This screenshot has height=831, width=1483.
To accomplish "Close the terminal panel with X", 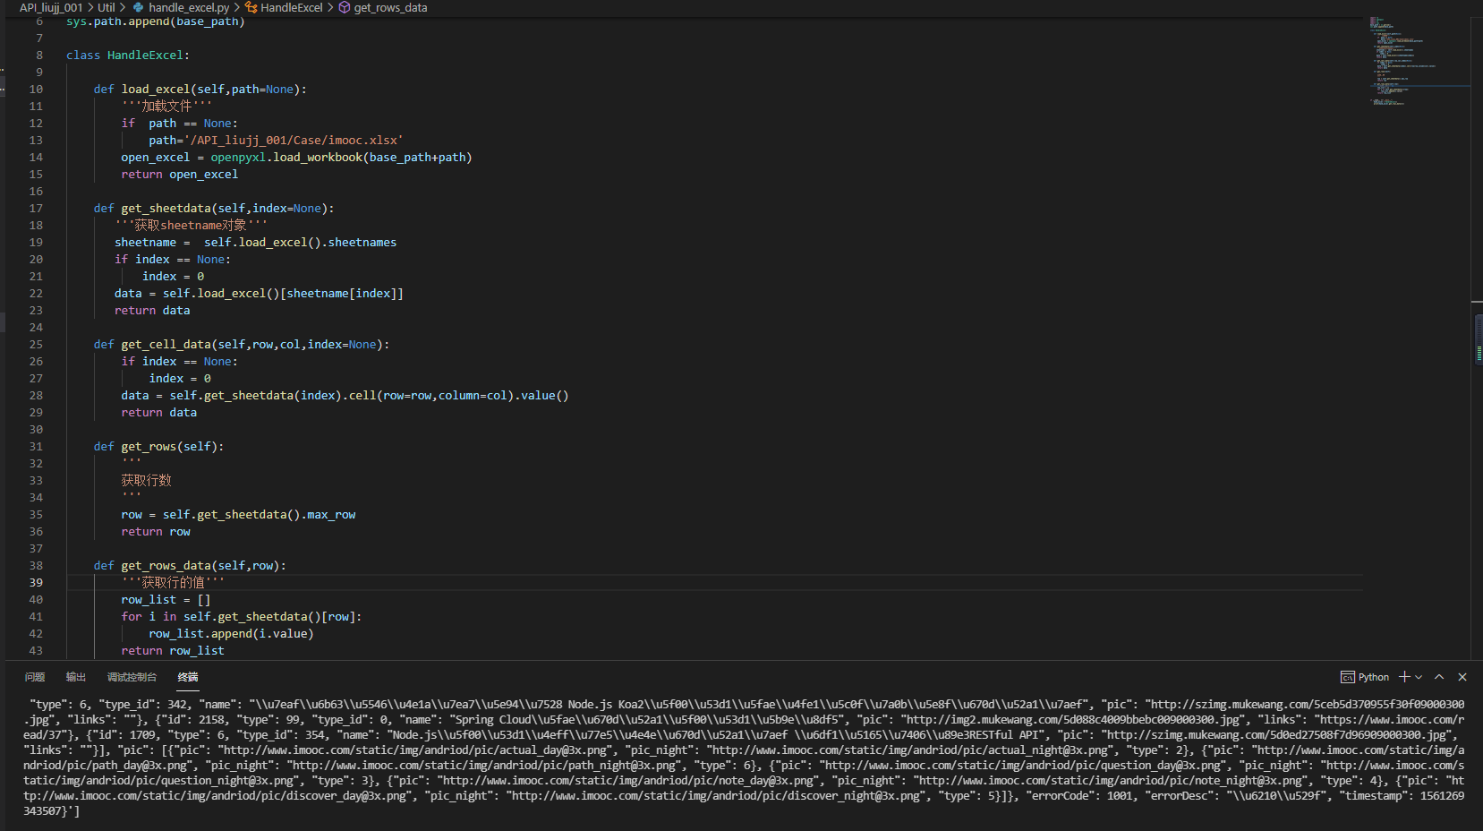I will coord(1462,677).
